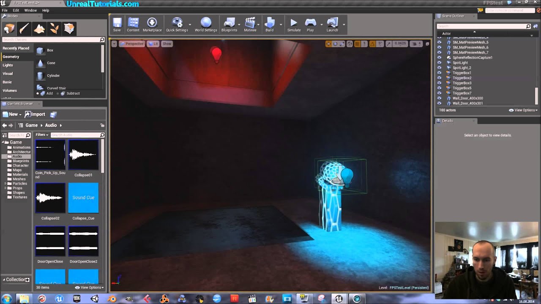
Task: Select the rotate gizmo icon in viewport
Action: [x=336, y=44]
